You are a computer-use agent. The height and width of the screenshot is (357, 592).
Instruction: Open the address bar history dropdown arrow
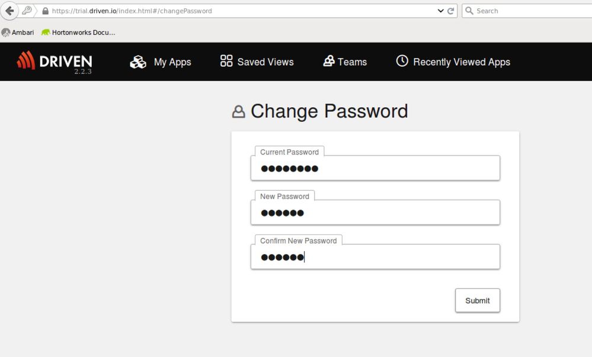(x=440, y=11)
